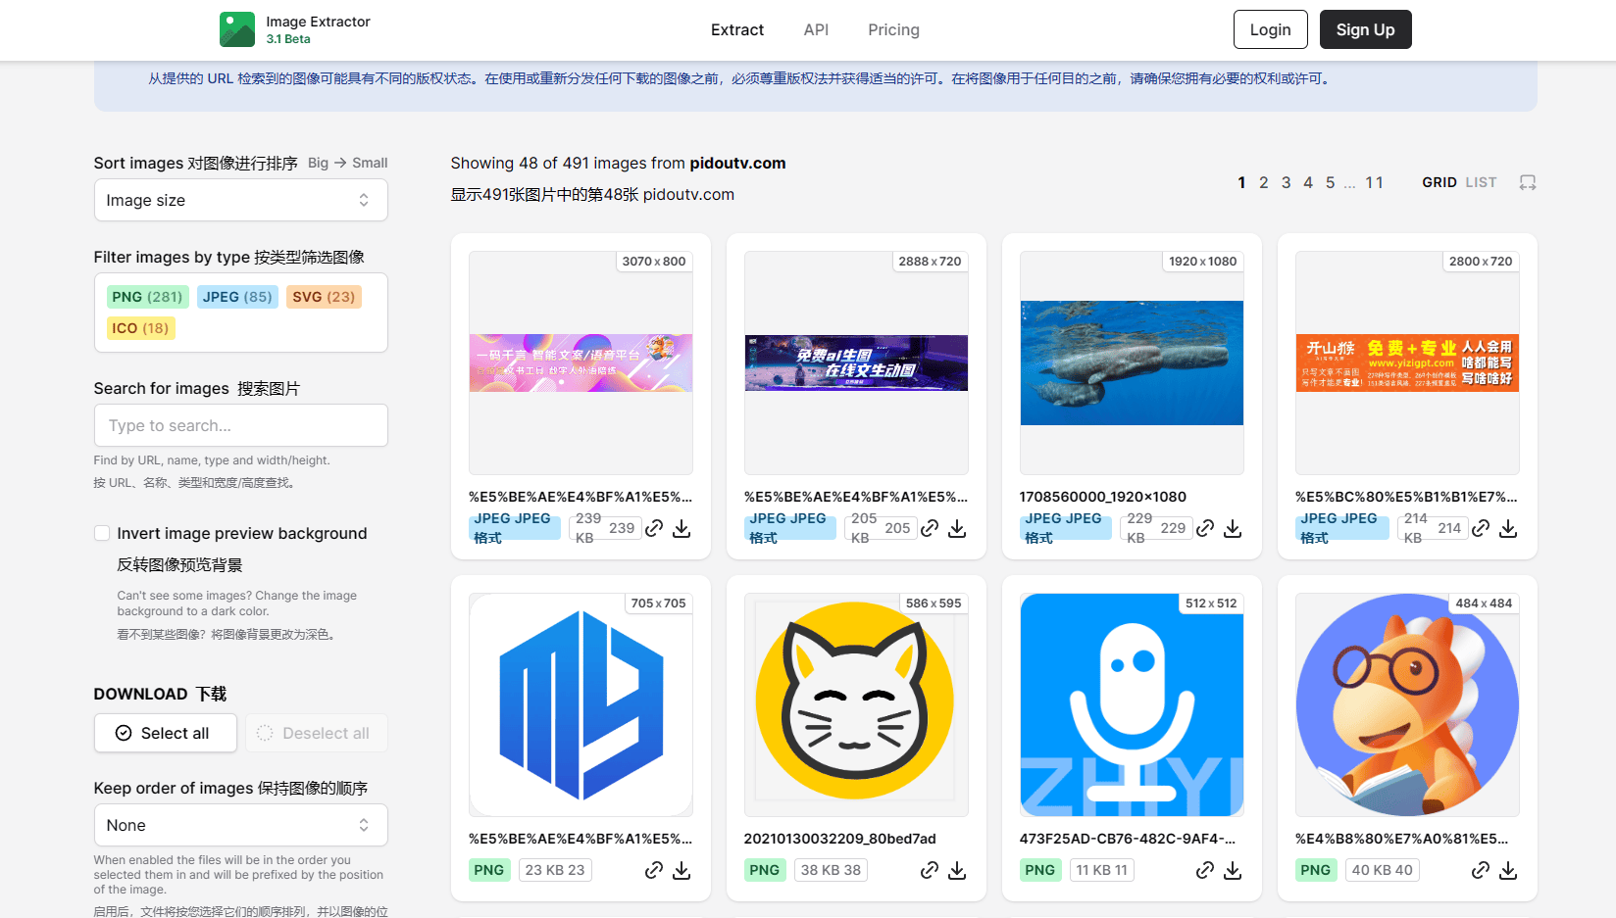
Task: Toggle the SVG (23) type filter
Action: click(x=324, y=297)
